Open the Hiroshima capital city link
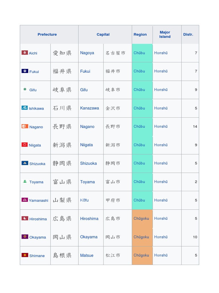Screen dimensions: 219x293 (x=89, y=219)
